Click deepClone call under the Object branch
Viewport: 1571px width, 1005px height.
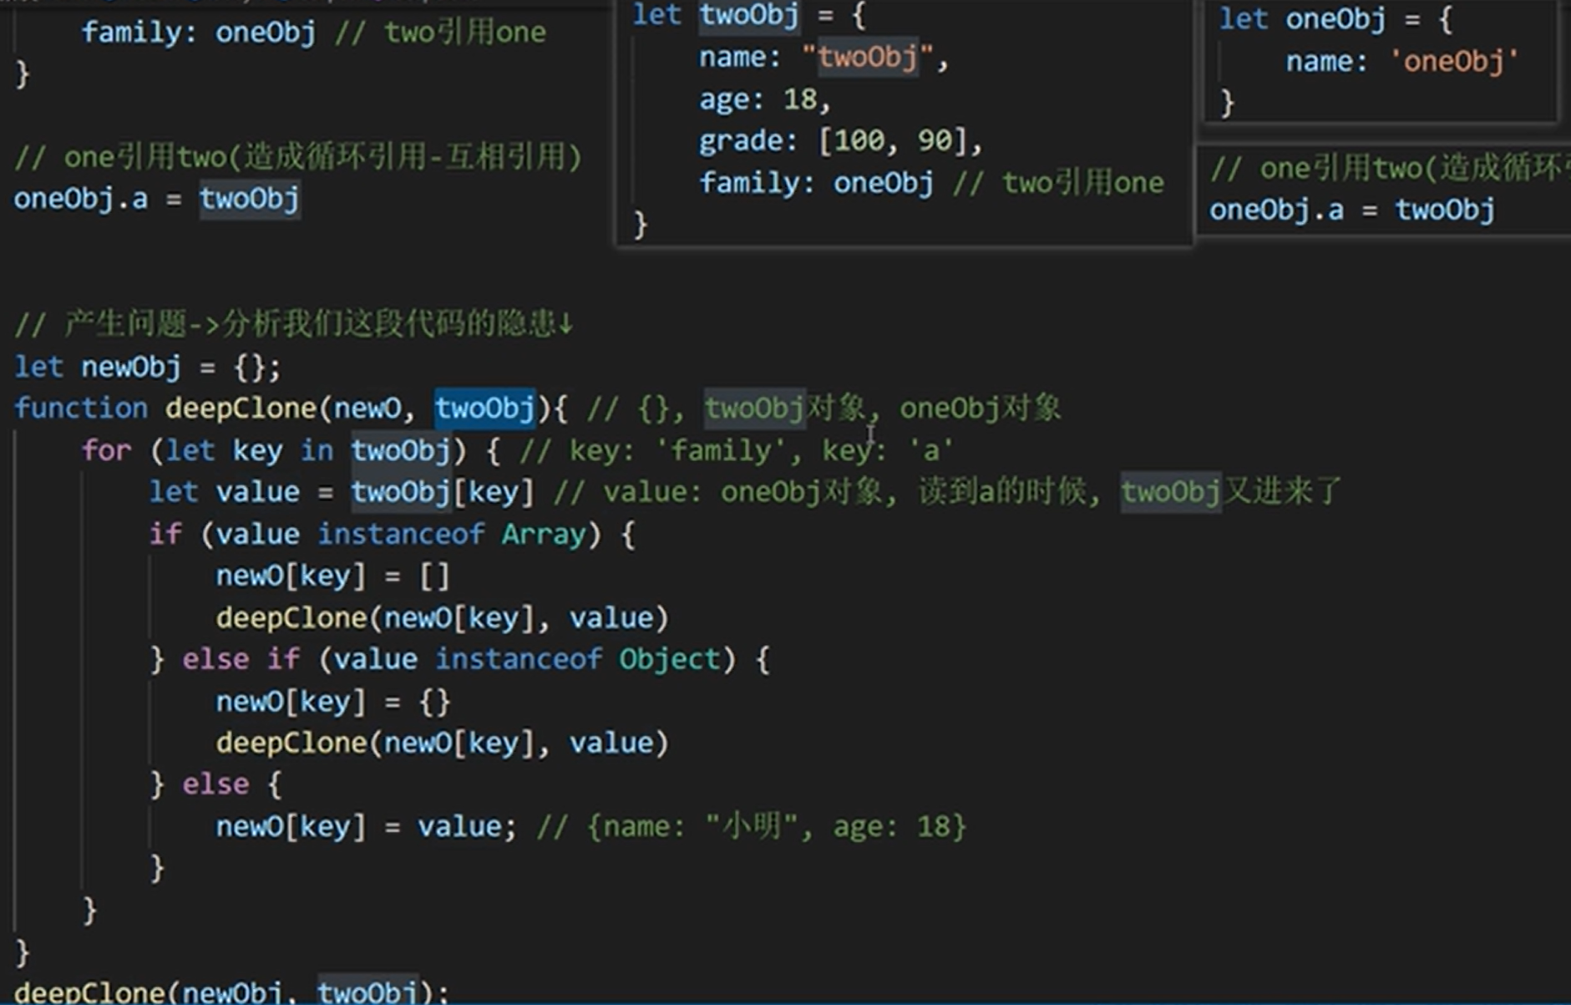tap(443, 743)
